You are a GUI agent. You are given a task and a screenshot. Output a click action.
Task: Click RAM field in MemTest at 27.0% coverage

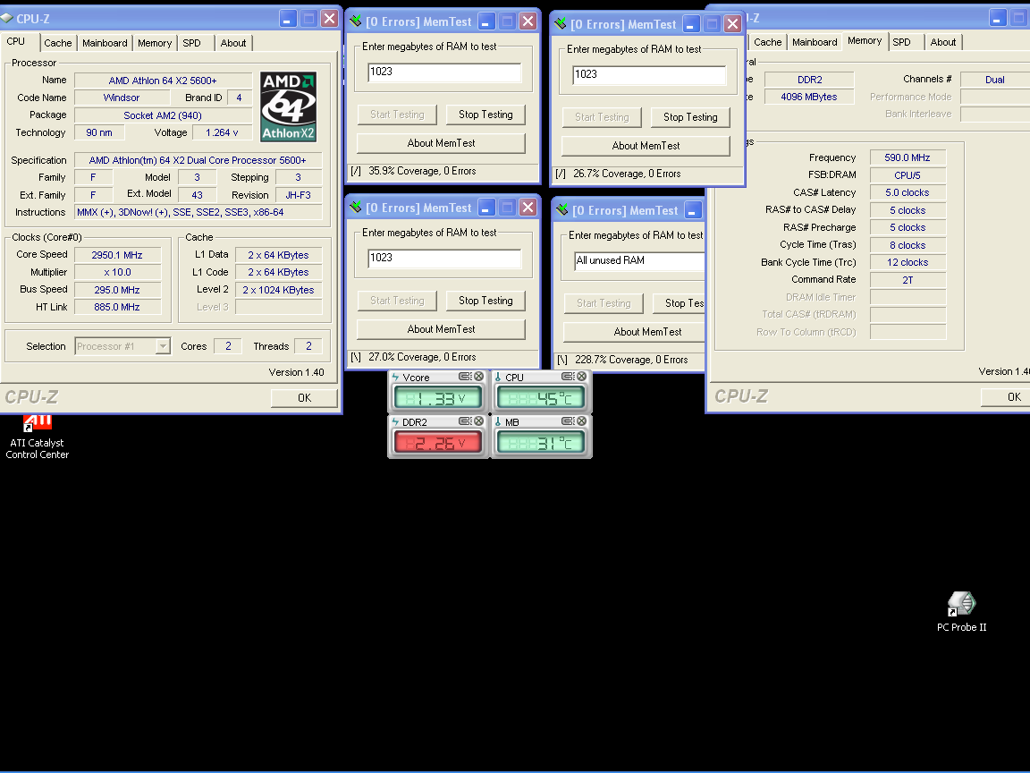click(x=444, y=258)
